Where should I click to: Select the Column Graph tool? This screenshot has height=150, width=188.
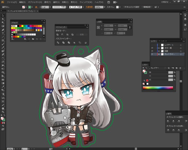3,98
